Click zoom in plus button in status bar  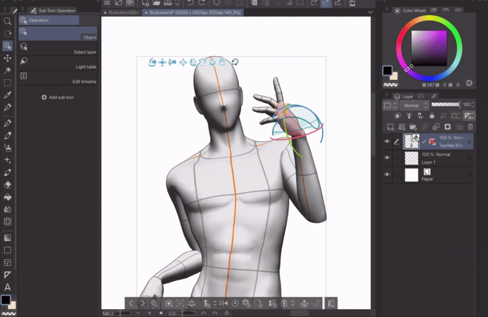click(149, 313)
